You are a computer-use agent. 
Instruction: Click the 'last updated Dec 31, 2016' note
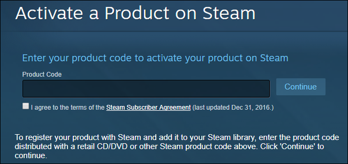tap(233, 107)
